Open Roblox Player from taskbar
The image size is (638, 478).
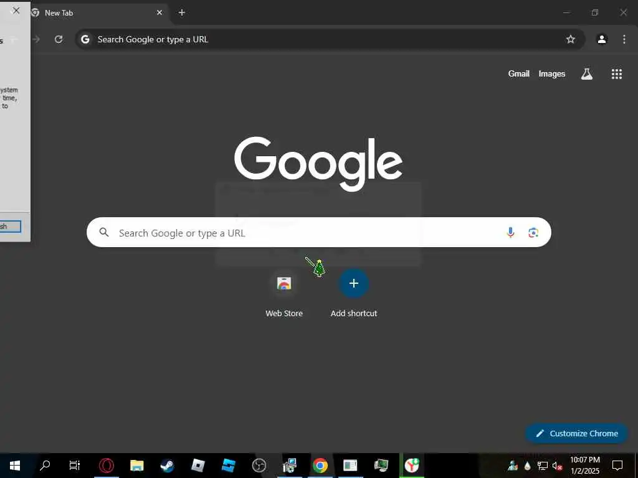[198, 466]
